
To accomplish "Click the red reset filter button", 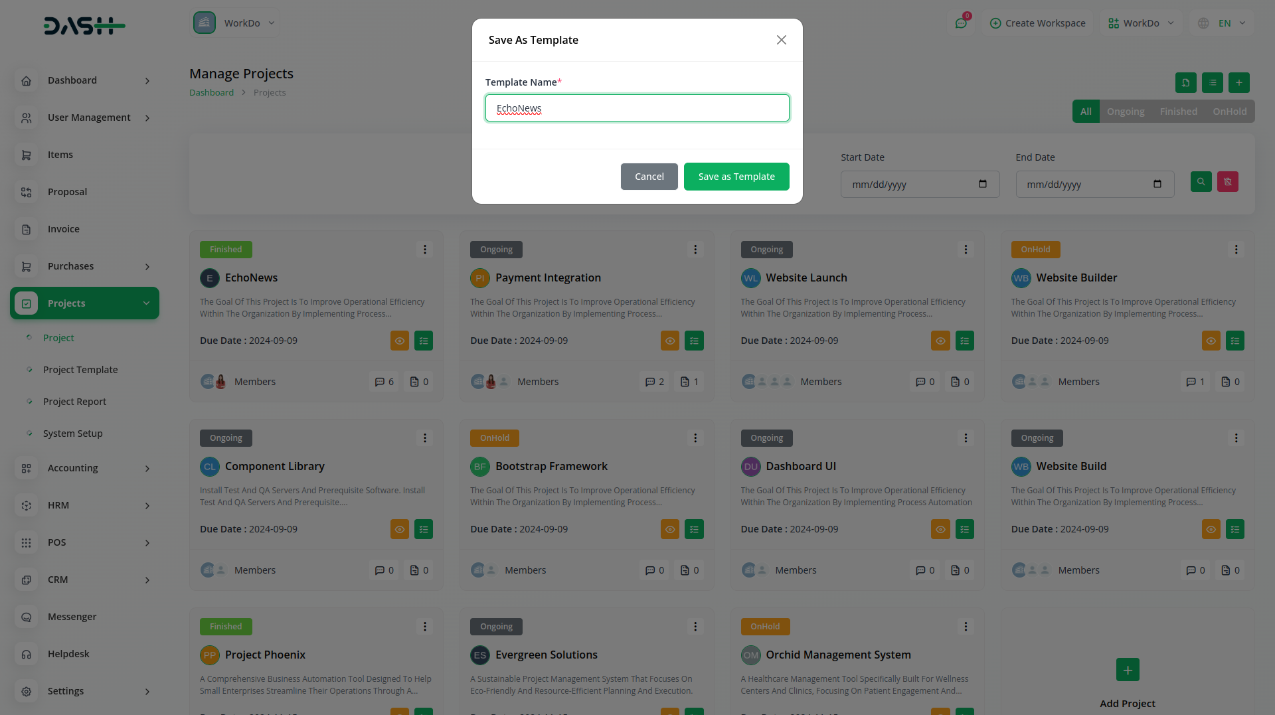I will 1227,182.
